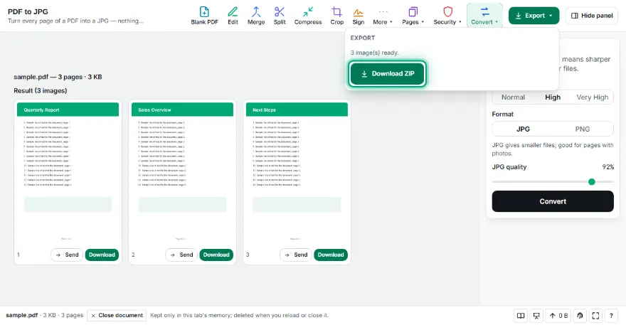Send page 3 image

pos(296,255)
